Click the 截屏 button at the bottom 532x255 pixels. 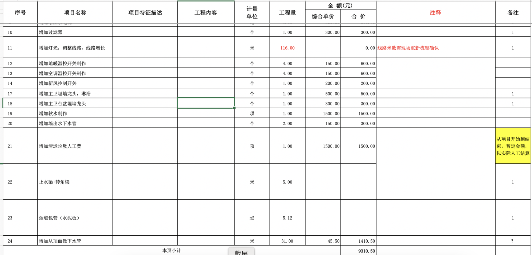(x=241, y=252)
